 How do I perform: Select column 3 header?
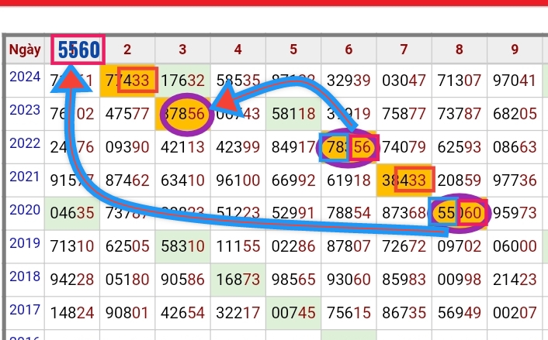coord(182,50)
